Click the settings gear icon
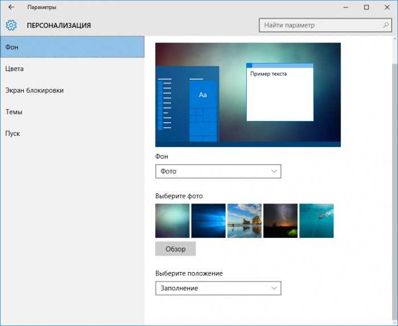Image resolution: width=398 pixels, height=326 pixels. (11, 25)
